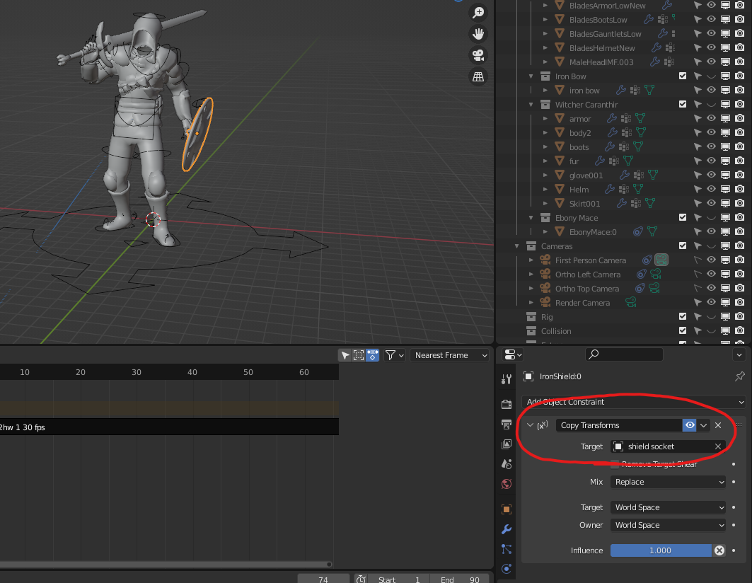Click the camera data icon on First Person Camera row
This screenshot has width=752, height=583.
[661, 260]
